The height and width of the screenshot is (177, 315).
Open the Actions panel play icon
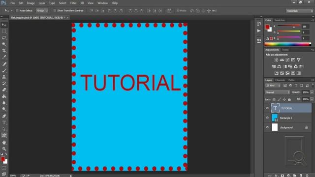259,31
